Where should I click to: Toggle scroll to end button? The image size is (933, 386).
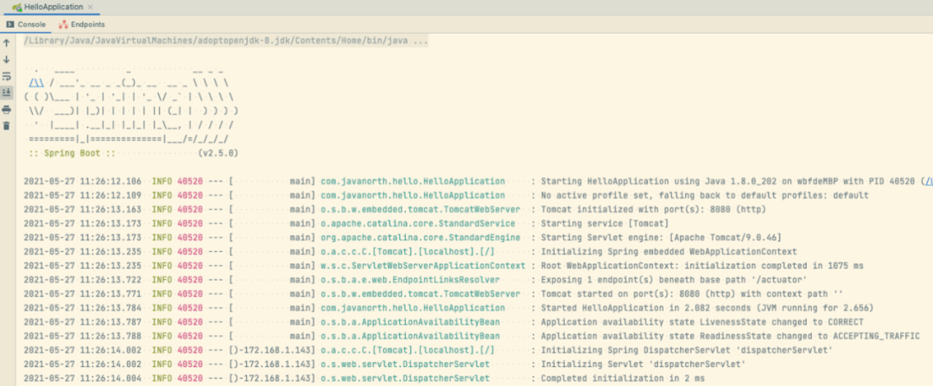(7, 92)
